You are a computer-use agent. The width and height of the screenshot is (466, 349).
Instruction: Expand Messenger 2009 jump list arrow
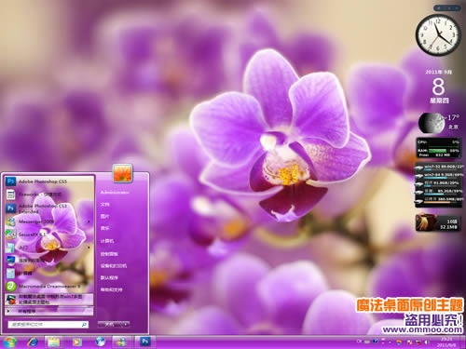(x=89, y=221)
